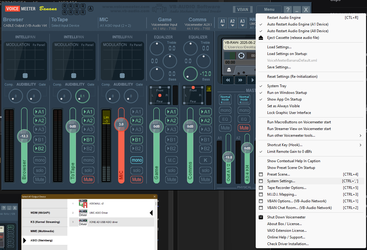Click the Game strip Front/Rear panner
Screen dimensions: 367x250
coord(160,95)
